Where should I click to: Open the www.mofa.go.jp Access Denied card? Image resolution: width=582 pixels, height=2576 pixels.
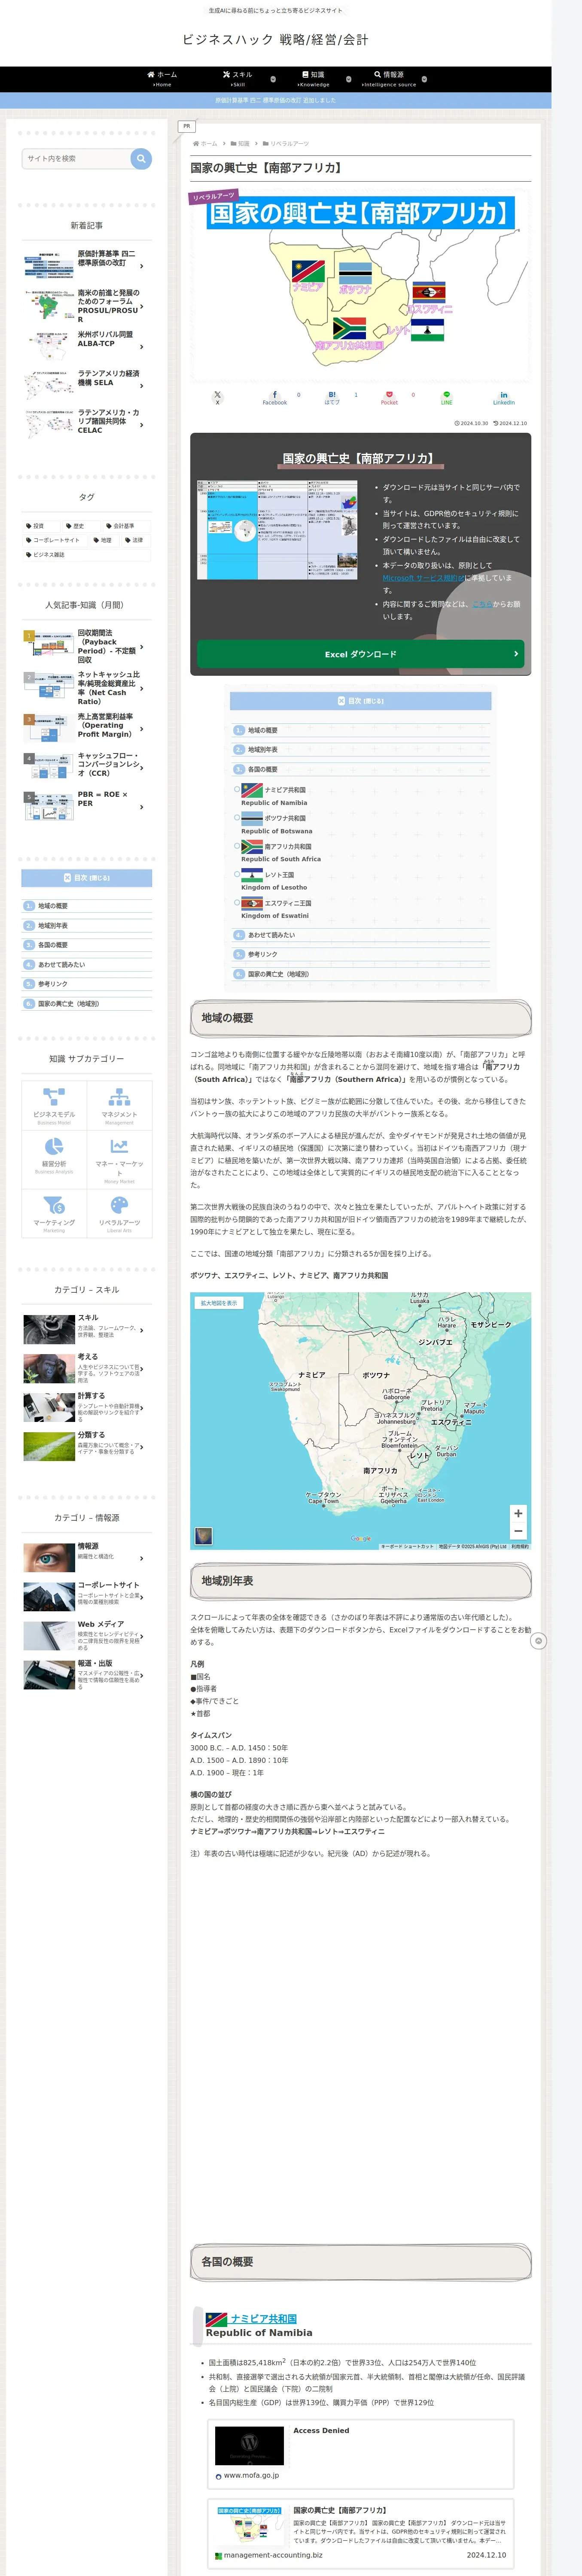point(360,2455)
